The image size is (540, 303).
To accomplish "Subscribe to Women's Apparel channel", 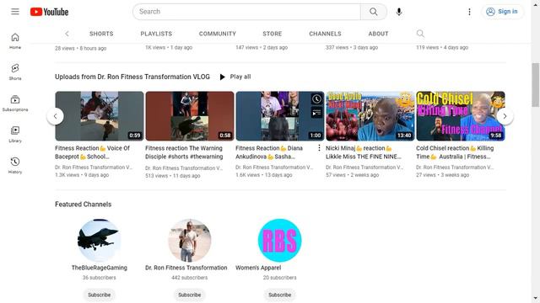I will (279, 295).
